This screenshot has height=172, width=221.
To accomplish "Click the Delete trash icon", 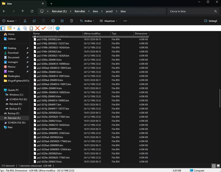I will [x=72, y=21].
